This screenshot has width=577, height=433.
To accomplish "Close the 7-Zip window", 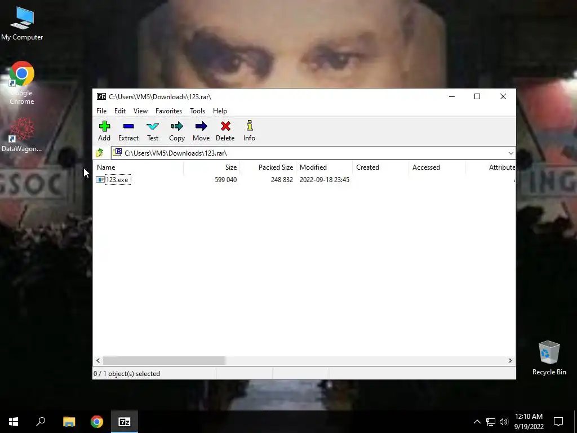I will 503,96.
